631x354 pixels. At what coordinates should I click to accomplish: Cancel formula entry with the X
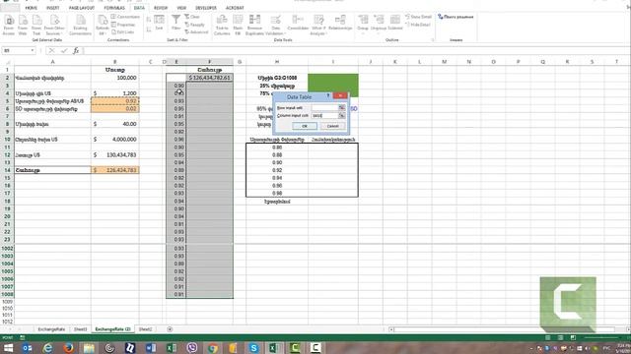(51, 50)
